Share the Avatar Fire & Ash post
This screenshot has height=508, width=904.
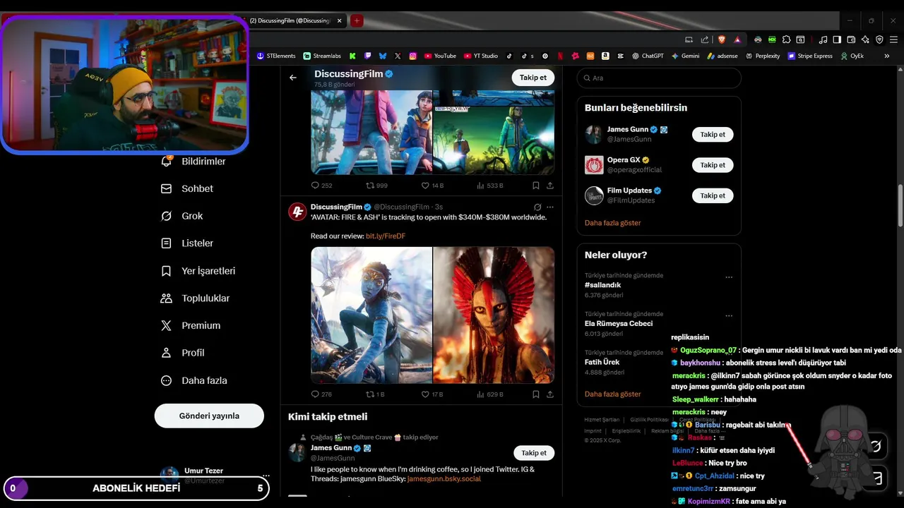pyautogui.click(x=550, y=394)
